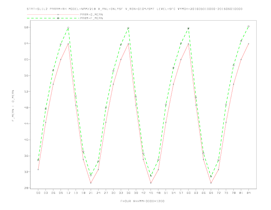Click the y-axis tick label 48
The image size is (271, 210).
[x=26, y=108]
